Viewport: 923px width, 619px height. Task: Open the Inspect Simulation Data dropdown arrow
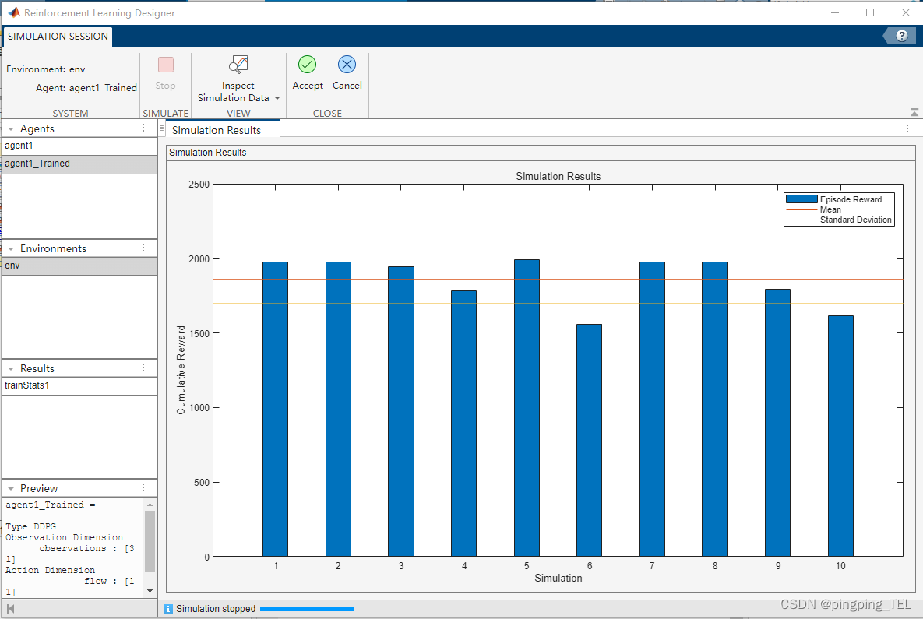(277, 98)
